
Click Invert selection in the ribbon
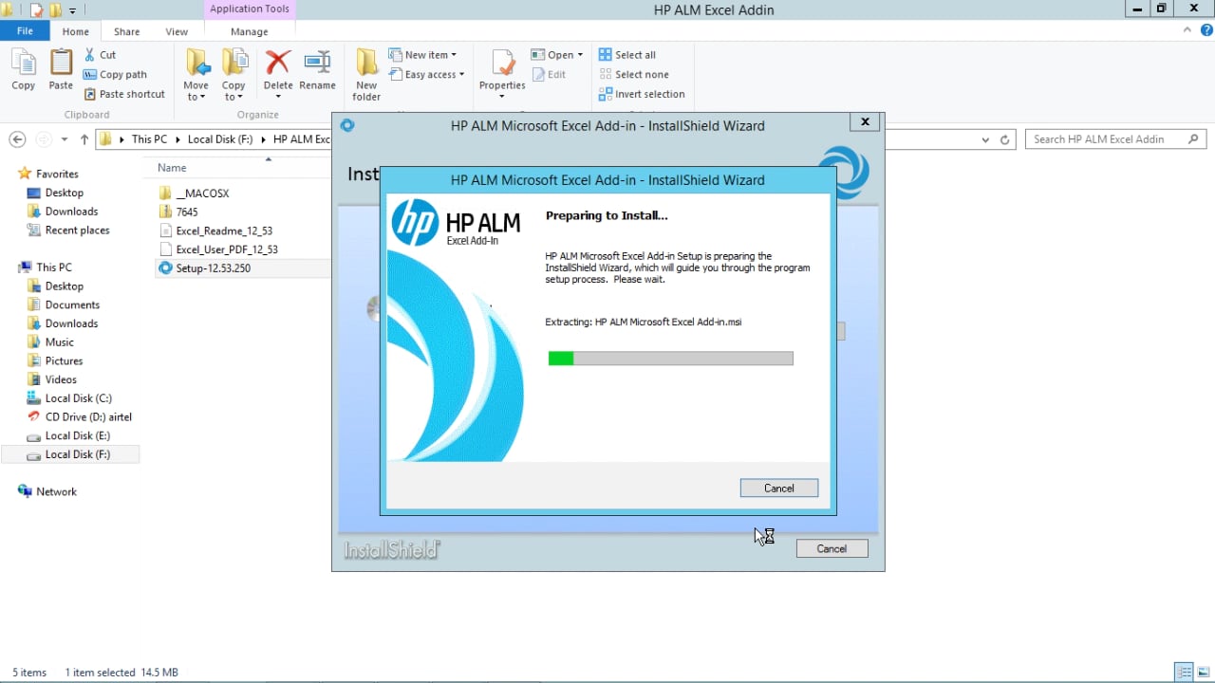coord(642,94)
